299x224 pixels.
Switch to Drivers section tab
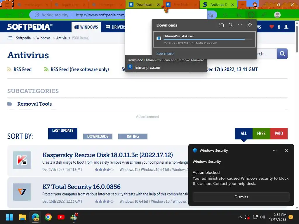116,27
